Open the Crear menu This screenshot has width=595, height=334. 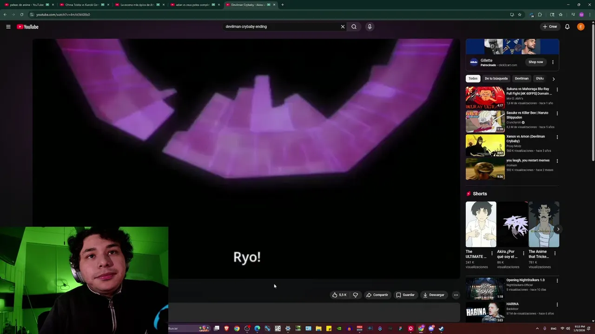(550, 27)
